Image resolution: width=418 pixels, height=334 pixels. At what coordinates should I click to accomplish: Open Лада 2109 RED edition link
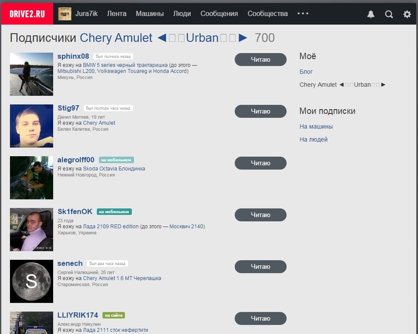click(111, 227)
